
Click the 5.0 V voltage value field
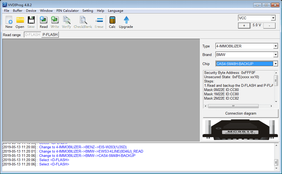[x=257, y=25]
